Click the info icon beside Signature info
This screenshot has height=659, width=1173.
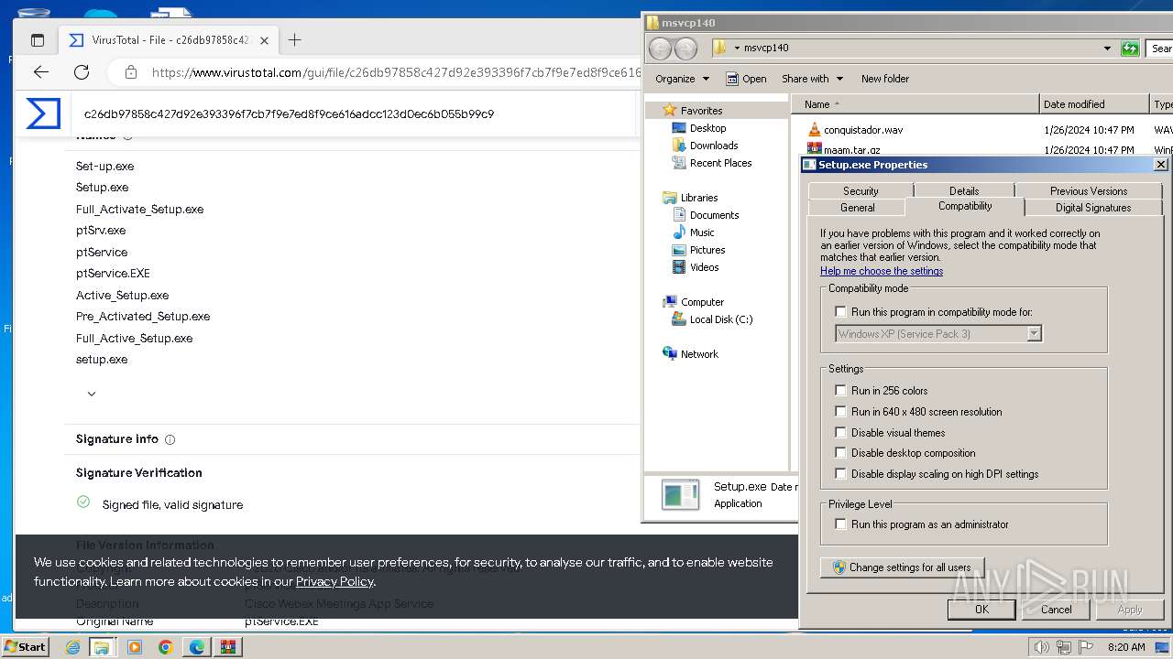[170, 439]
